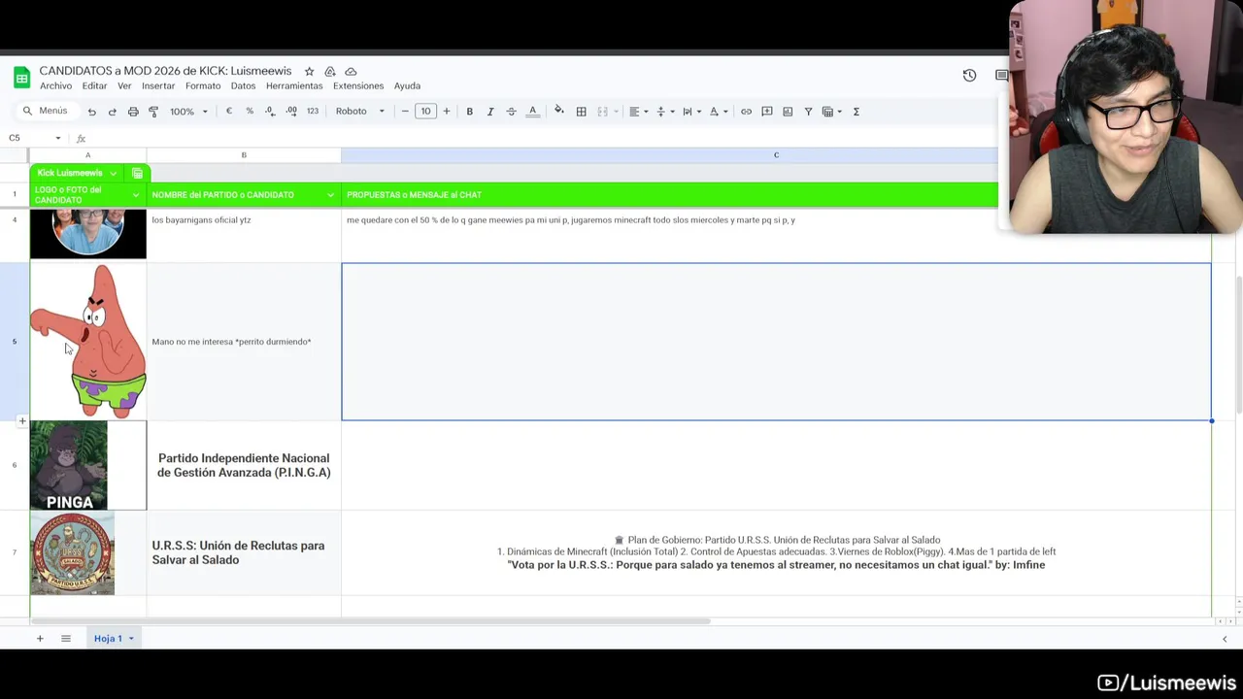This screenshot has height=699, width=1243.
Task: Click the PINGA gorilla logo image
Action: [x=69, y=465]
